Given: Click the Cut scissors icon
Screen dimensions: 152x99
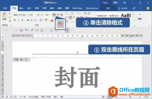Looking at the screenshot, I should 10,13.
